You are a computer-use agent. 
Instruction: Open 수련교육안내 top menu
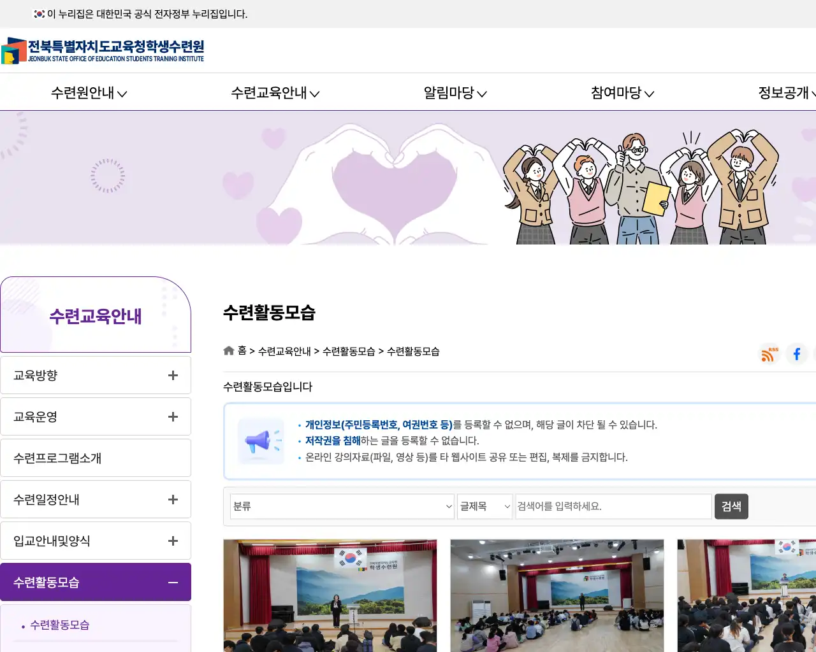coord(275,93)
